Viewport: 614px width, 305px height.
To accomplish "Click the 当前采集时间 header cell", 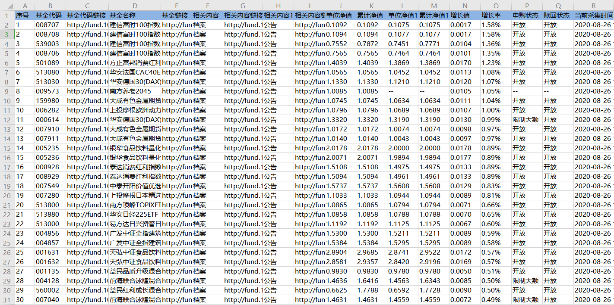I will (x=593, y=16).
